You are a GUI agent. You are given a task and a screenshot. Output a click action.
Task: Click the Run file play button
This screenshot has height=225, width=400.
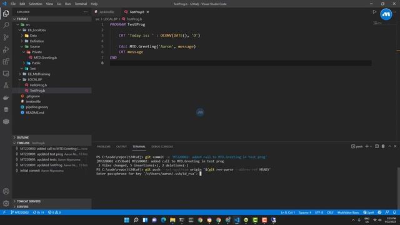click(374, 12)
